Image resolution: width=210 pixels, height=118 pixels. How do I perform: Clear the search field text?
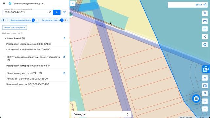[50, 12]
